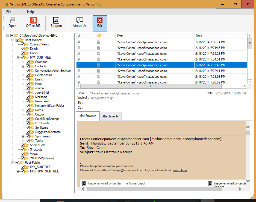
Task: Select the ConversationActionSettings folder
Action: (53, 71)
